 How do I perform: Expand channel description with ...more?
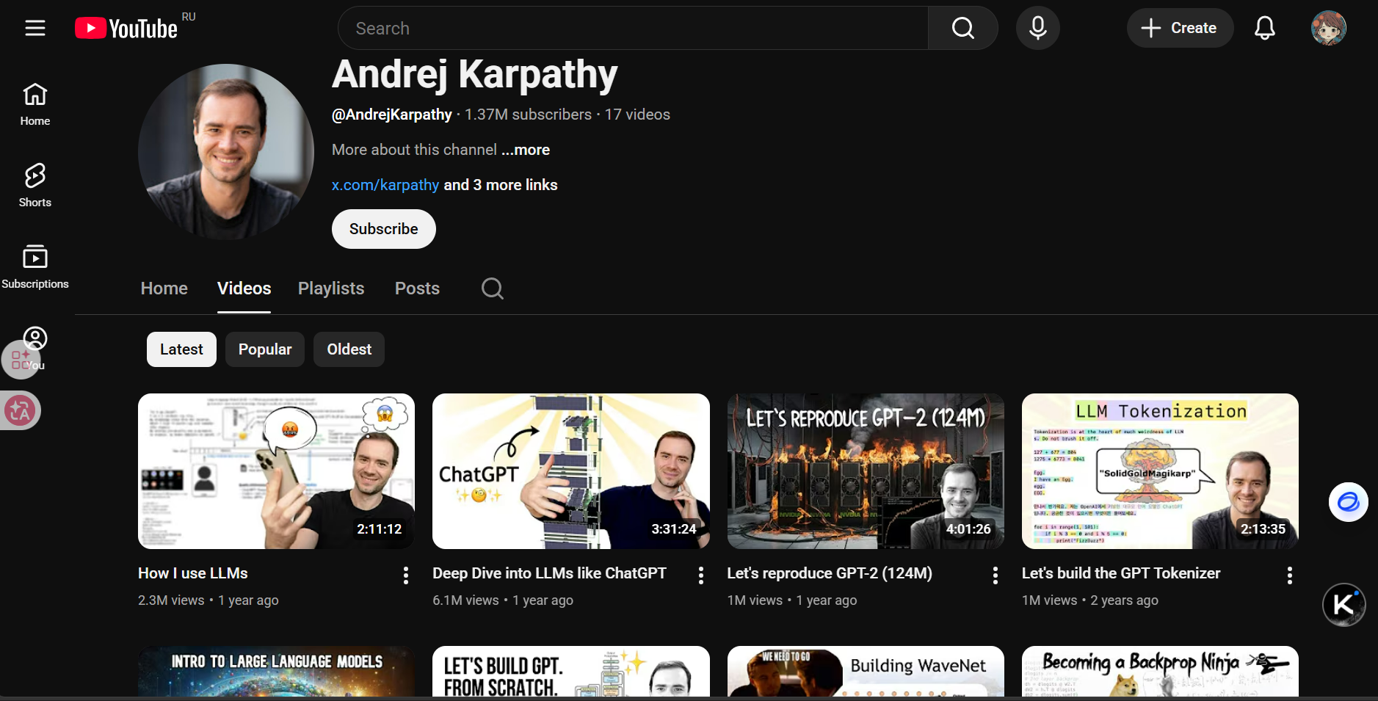click(526, 150)
